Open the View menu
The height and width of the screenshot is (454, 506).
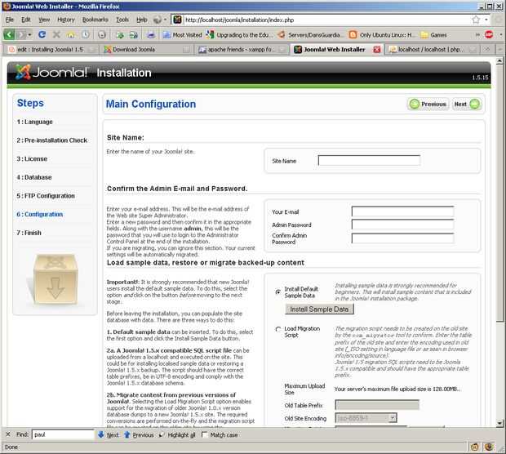pos(44,20)
